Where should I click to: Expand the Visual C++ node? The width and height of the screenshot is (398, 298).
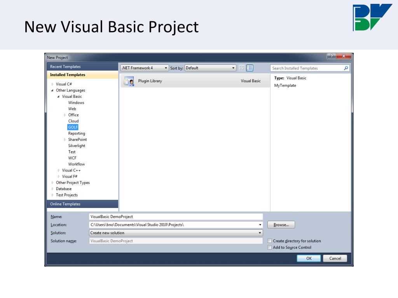59,170
